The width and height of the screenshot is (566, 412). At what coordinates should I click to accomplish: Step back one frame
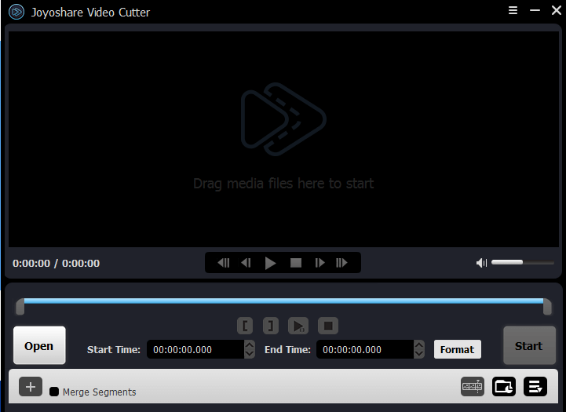(x=246, y=263)
